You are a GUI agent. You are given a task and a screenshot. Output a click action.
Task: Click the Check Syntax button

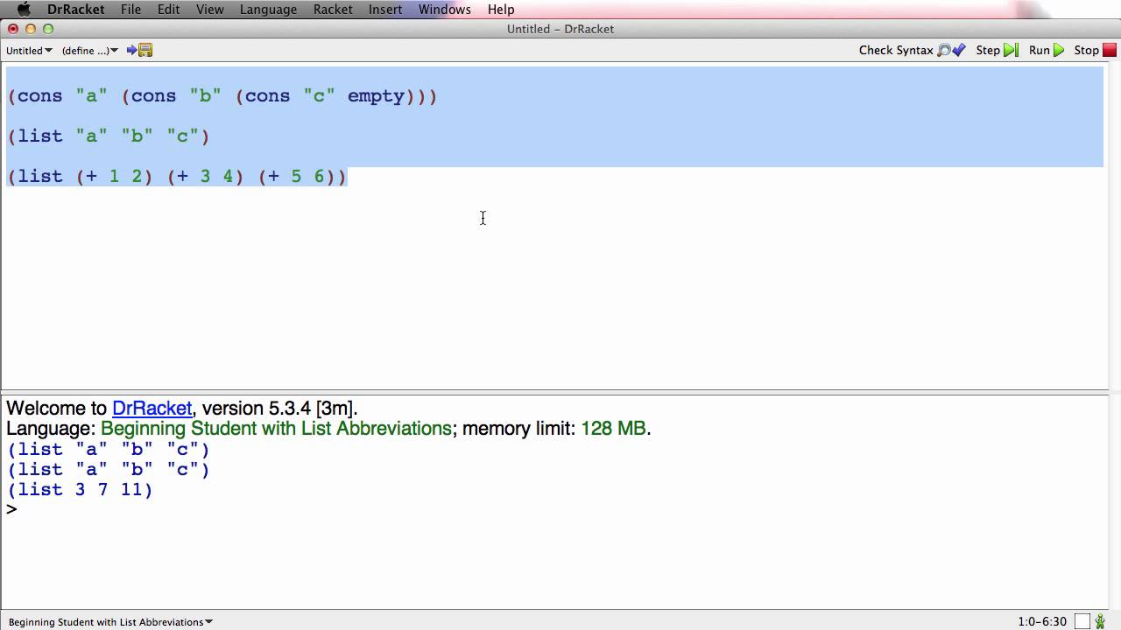(912, 51)
